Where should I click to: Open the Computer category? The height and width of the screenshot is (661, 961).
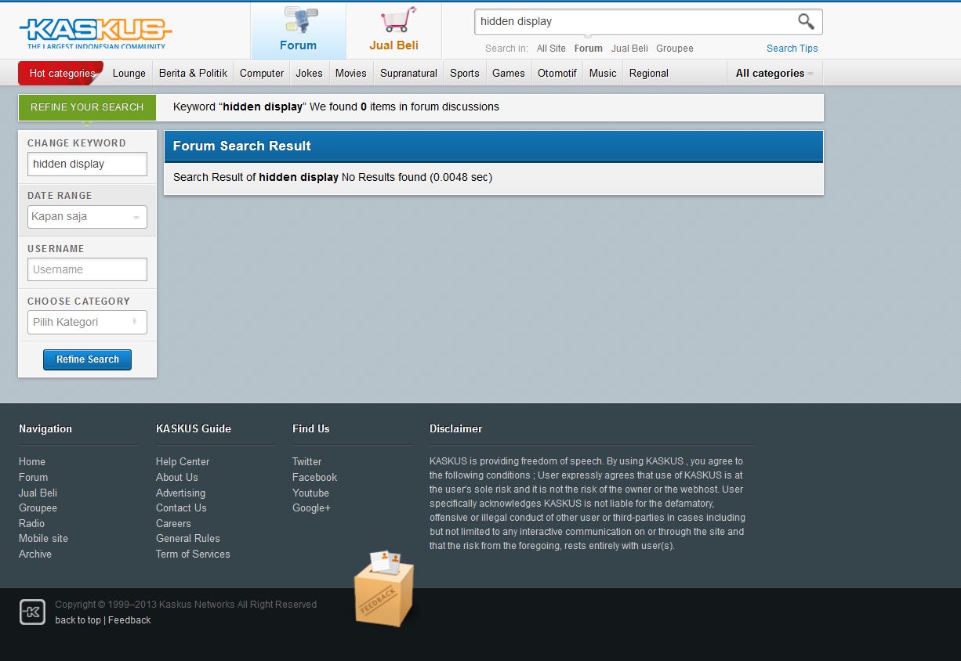click(262, 74)
